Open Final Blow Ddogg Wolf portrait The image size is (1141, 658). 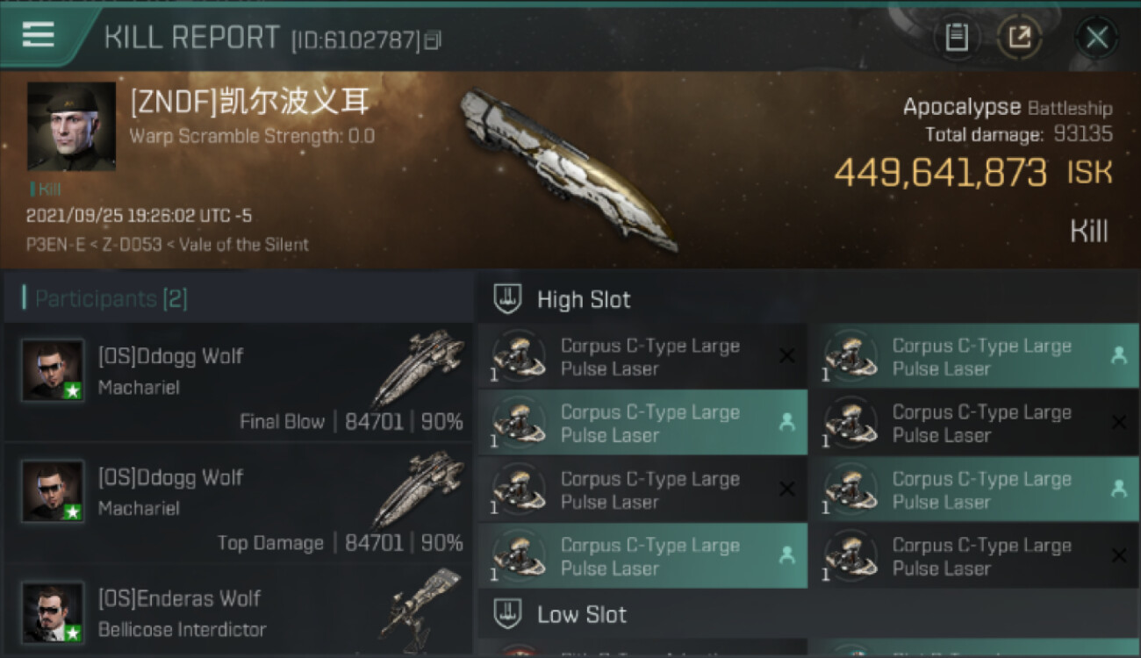coord(53,370)
